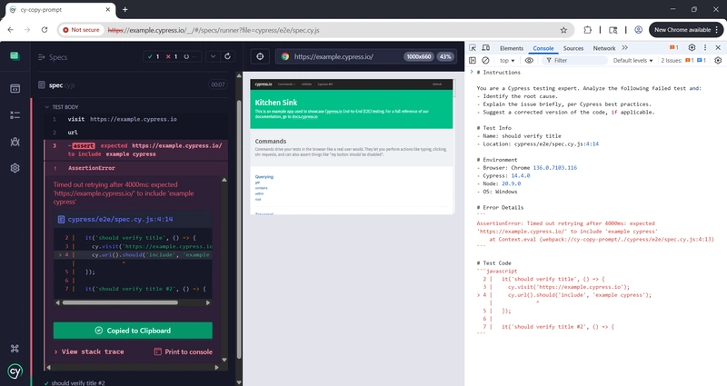Switch to the Elements tab
Image resolution: width=727 pixels, height=386 pixels.
tap(511, 48)
